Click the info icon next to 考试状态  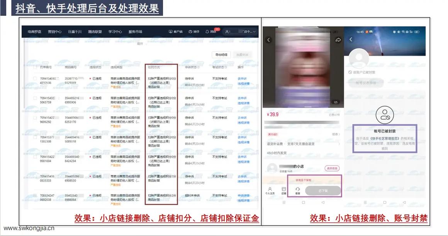226,67
